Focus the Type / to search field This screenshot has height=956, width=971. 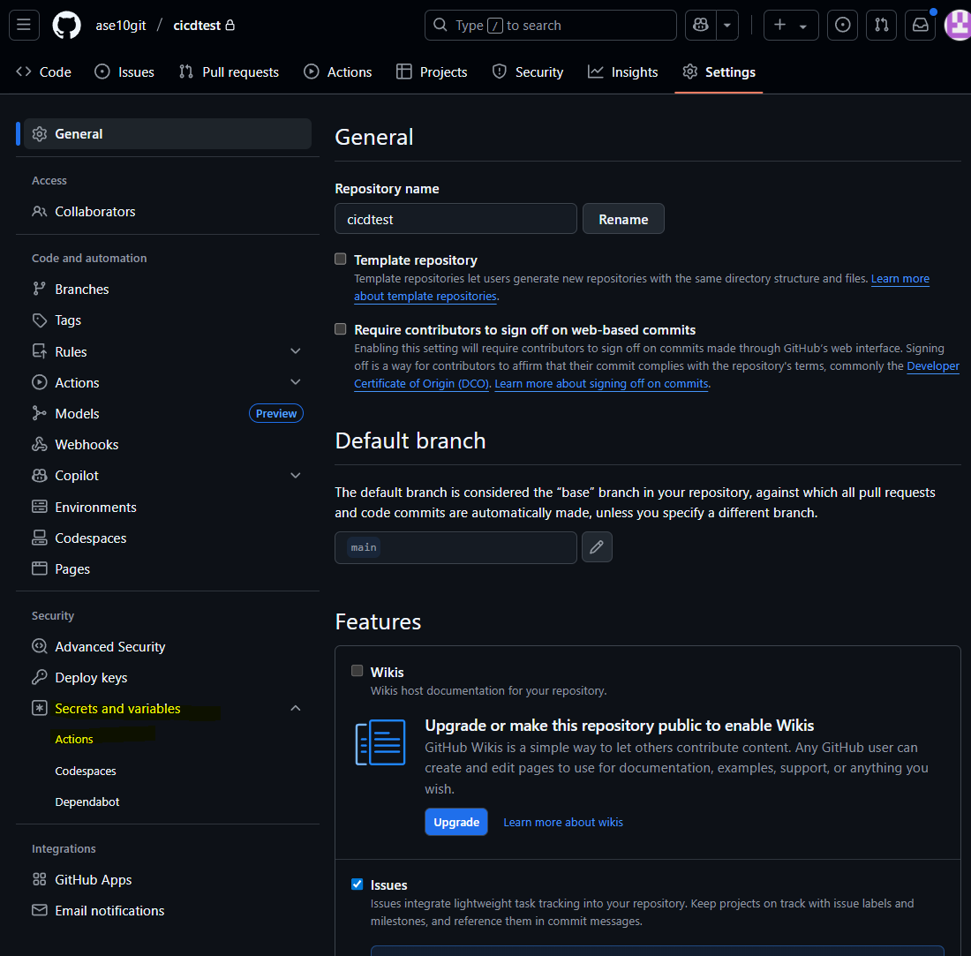click(551, 25)
